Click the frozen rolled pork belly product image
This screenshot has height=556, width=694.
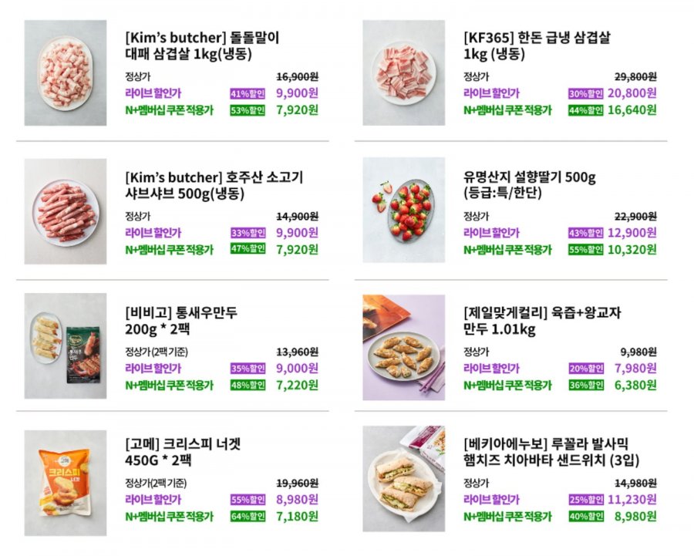tap(66, 73)
